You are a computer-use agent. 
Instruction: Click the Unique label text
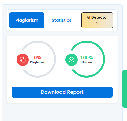[87, 62]
